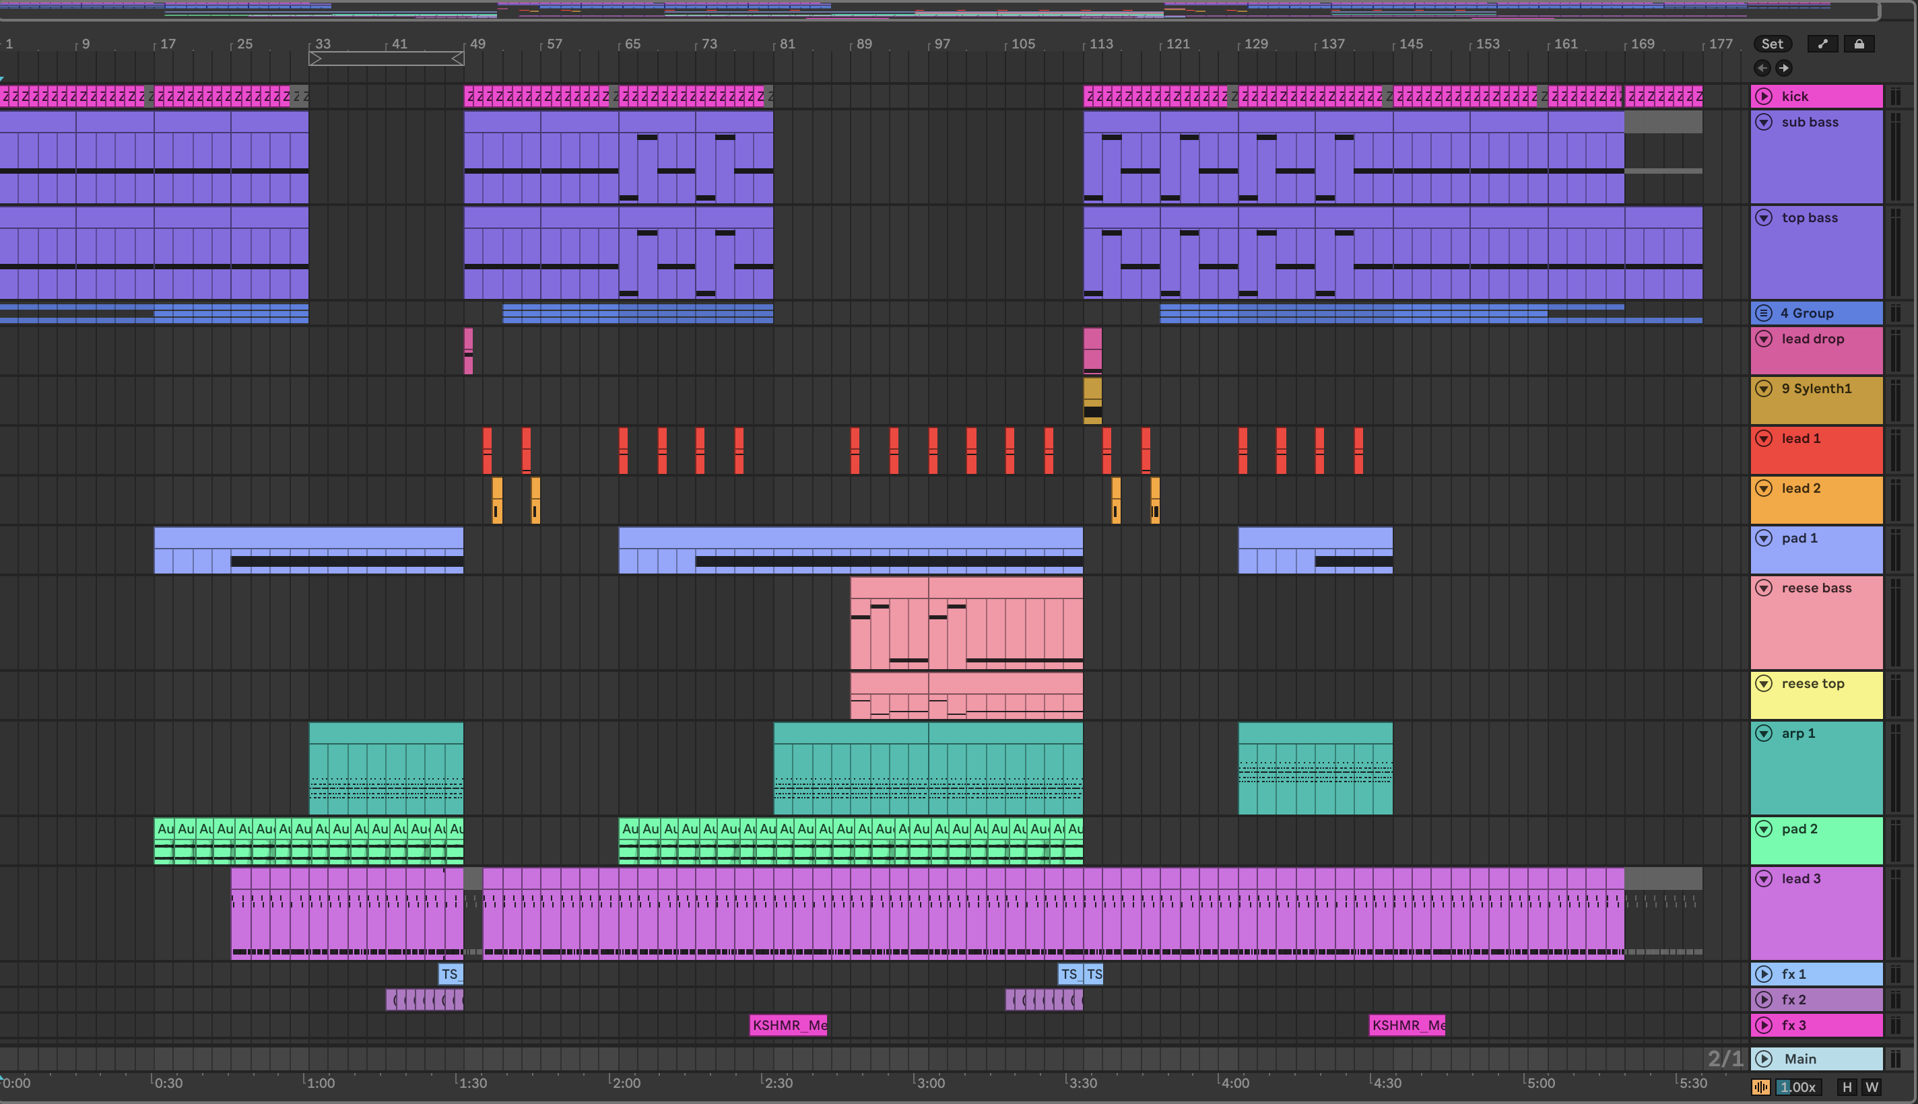This screenshot has height=1104, width=1918.
Task: Toggle the automation mode button
Action: tap(1822, 44)
